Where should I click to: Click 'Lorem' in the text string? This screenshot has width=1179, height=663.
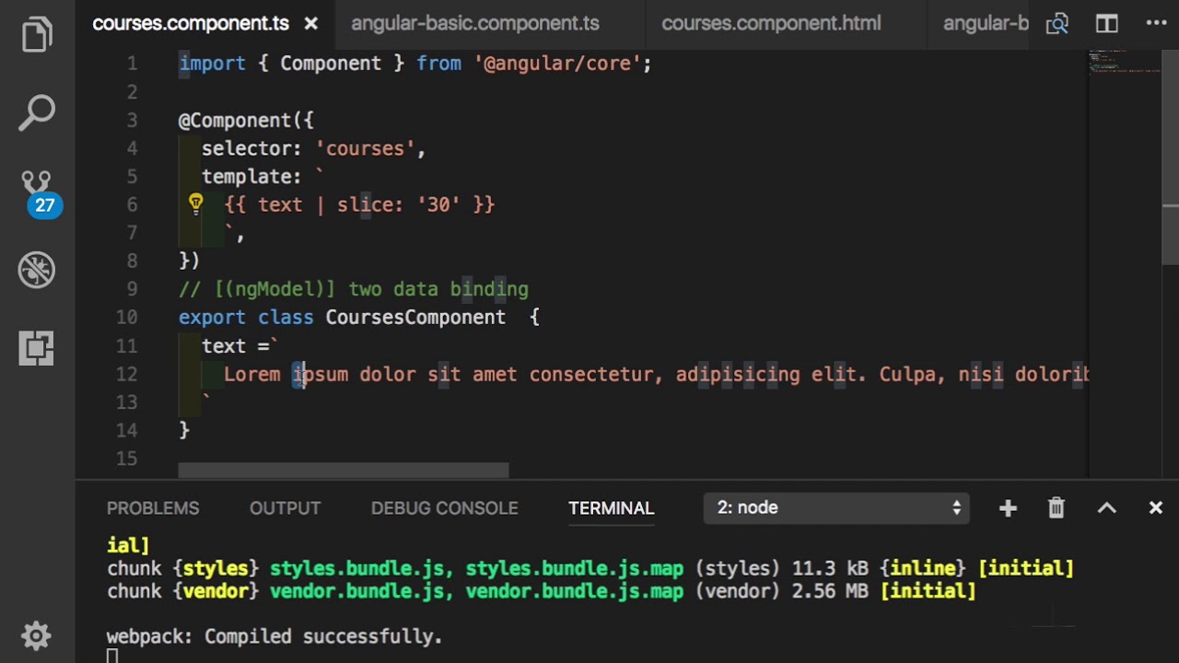coord(251,375)
